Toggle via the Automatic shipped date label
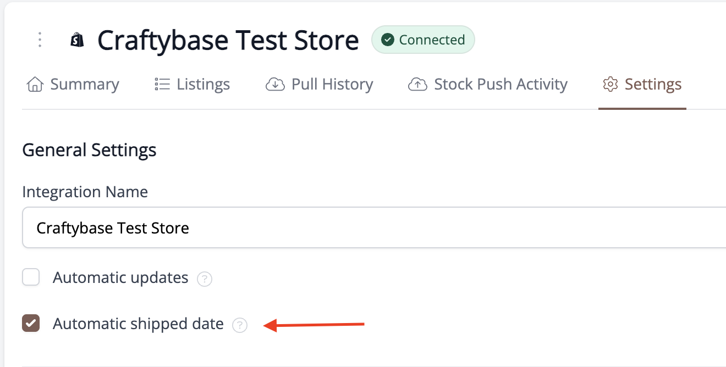The image size is (726, 367). point(138,324)
